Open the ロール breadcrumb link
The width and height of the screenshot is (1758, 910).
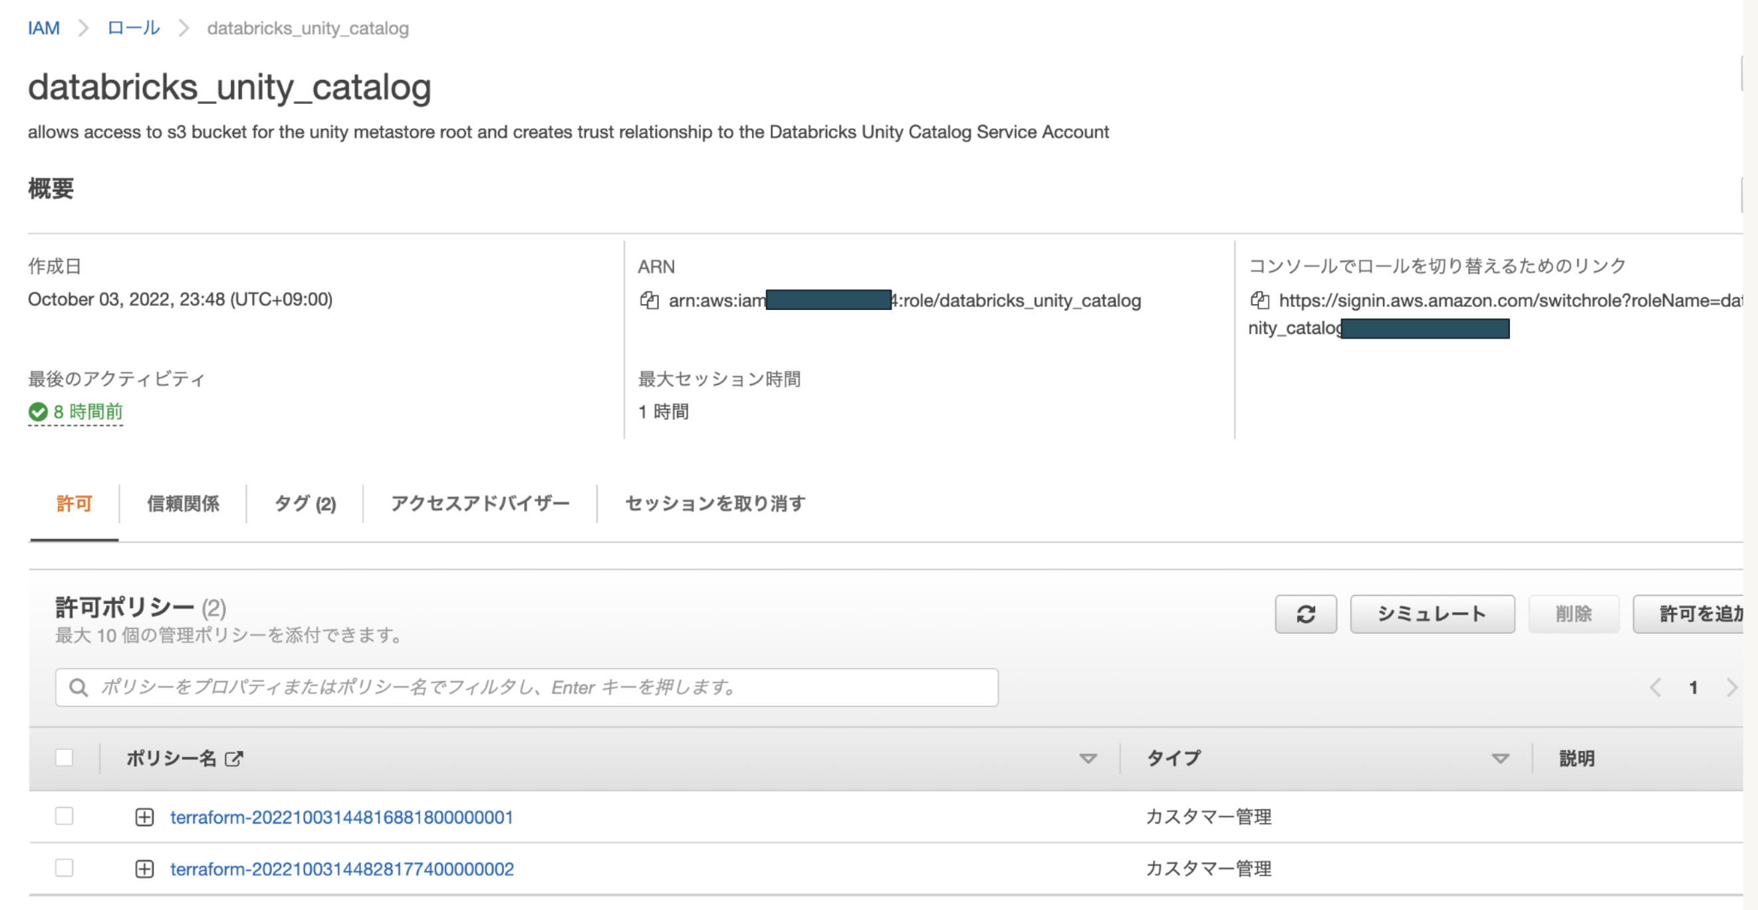click(x=134, y=28)
